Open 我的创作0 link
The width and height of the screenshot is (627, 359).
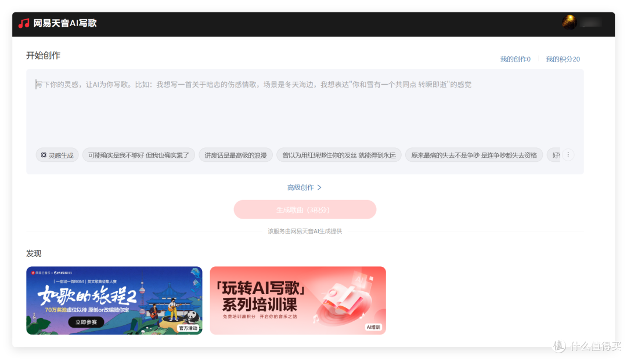[515, 59]
